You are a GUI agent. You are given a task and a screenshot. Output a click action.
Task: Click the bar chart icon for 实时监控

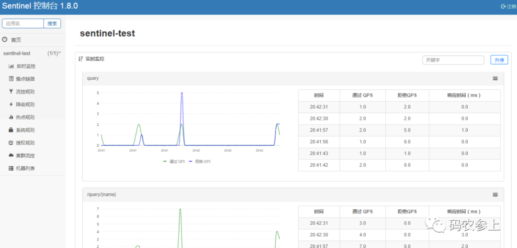coord(11,66)
